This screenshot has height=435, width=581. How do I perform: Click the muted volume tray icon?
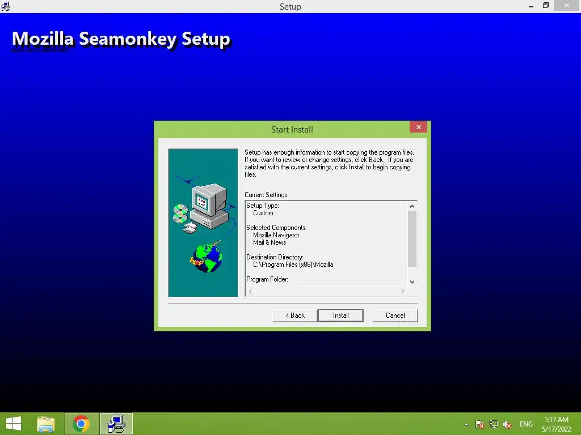(x=507, y=424)
